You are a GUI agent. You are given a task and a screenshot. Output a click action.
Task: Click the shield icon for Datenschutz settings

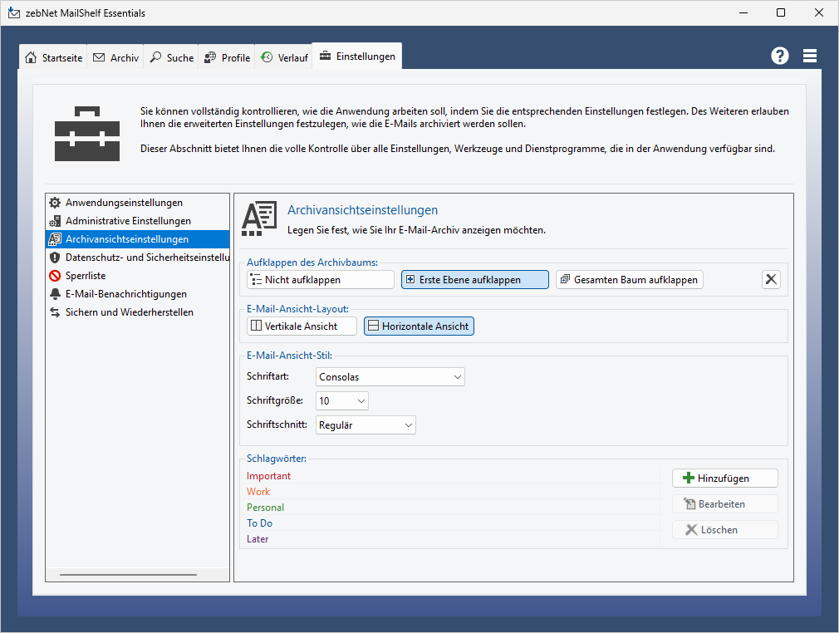[55, 258]
